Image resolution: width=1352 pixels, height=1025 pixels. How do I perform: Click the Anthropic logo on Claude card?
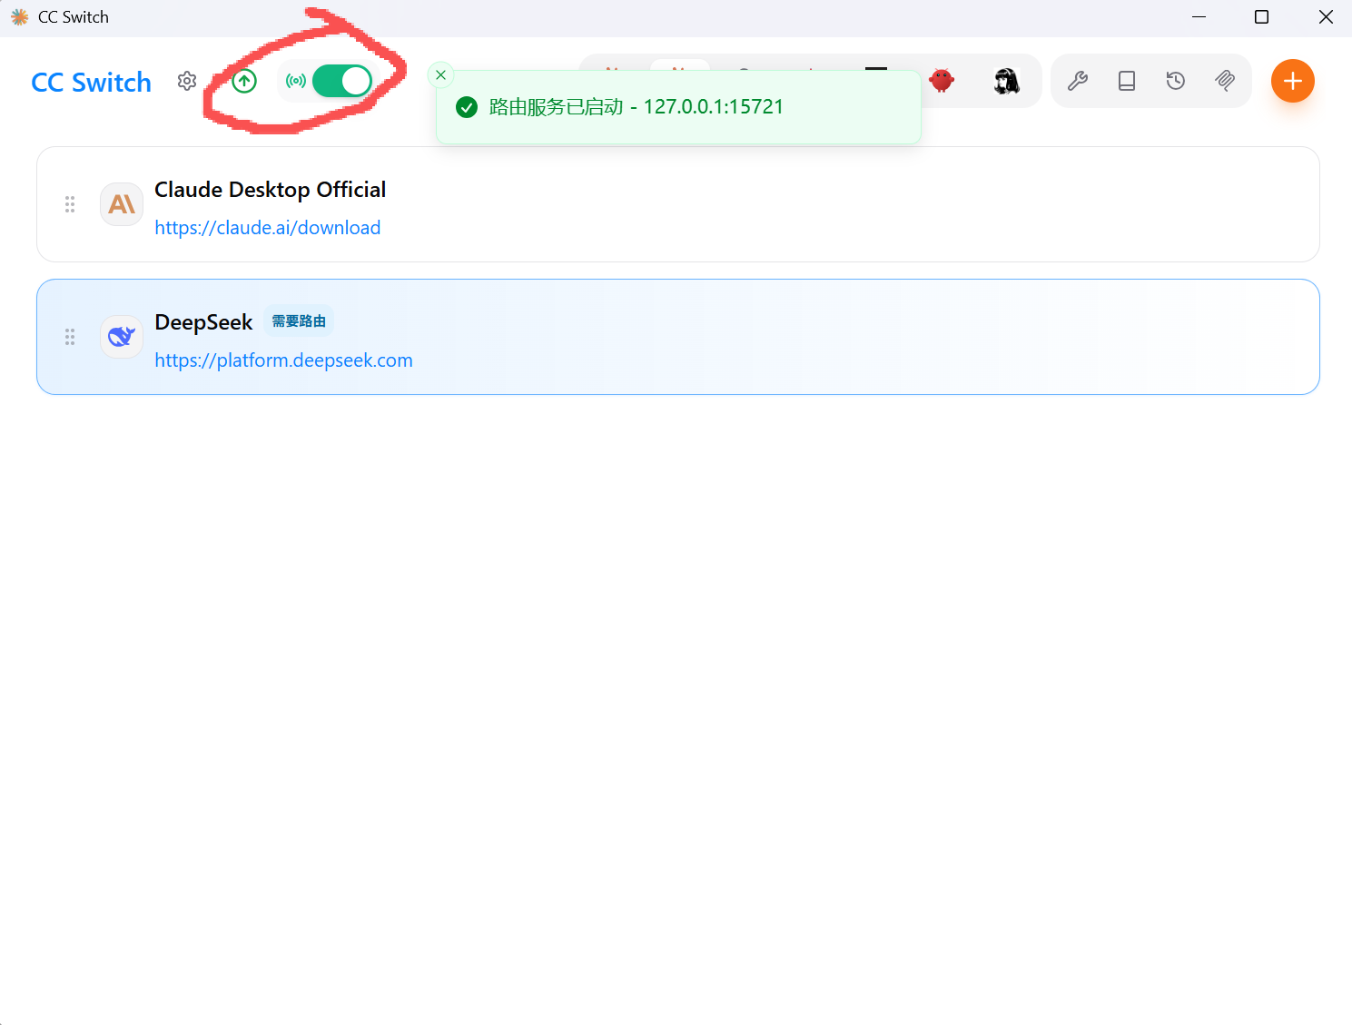click(x=122, y=204)
